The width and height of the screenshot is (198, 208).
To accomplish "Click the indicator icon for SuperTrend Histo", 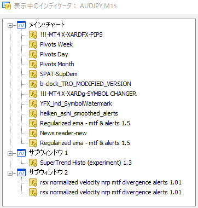I will click(33, 163).
